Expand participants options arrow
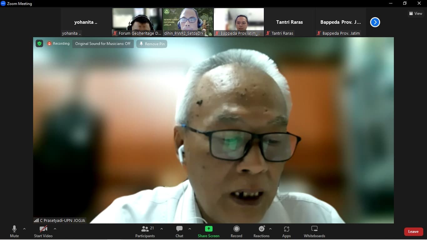Screen dimensions: 427x240 tap(162, 229)
